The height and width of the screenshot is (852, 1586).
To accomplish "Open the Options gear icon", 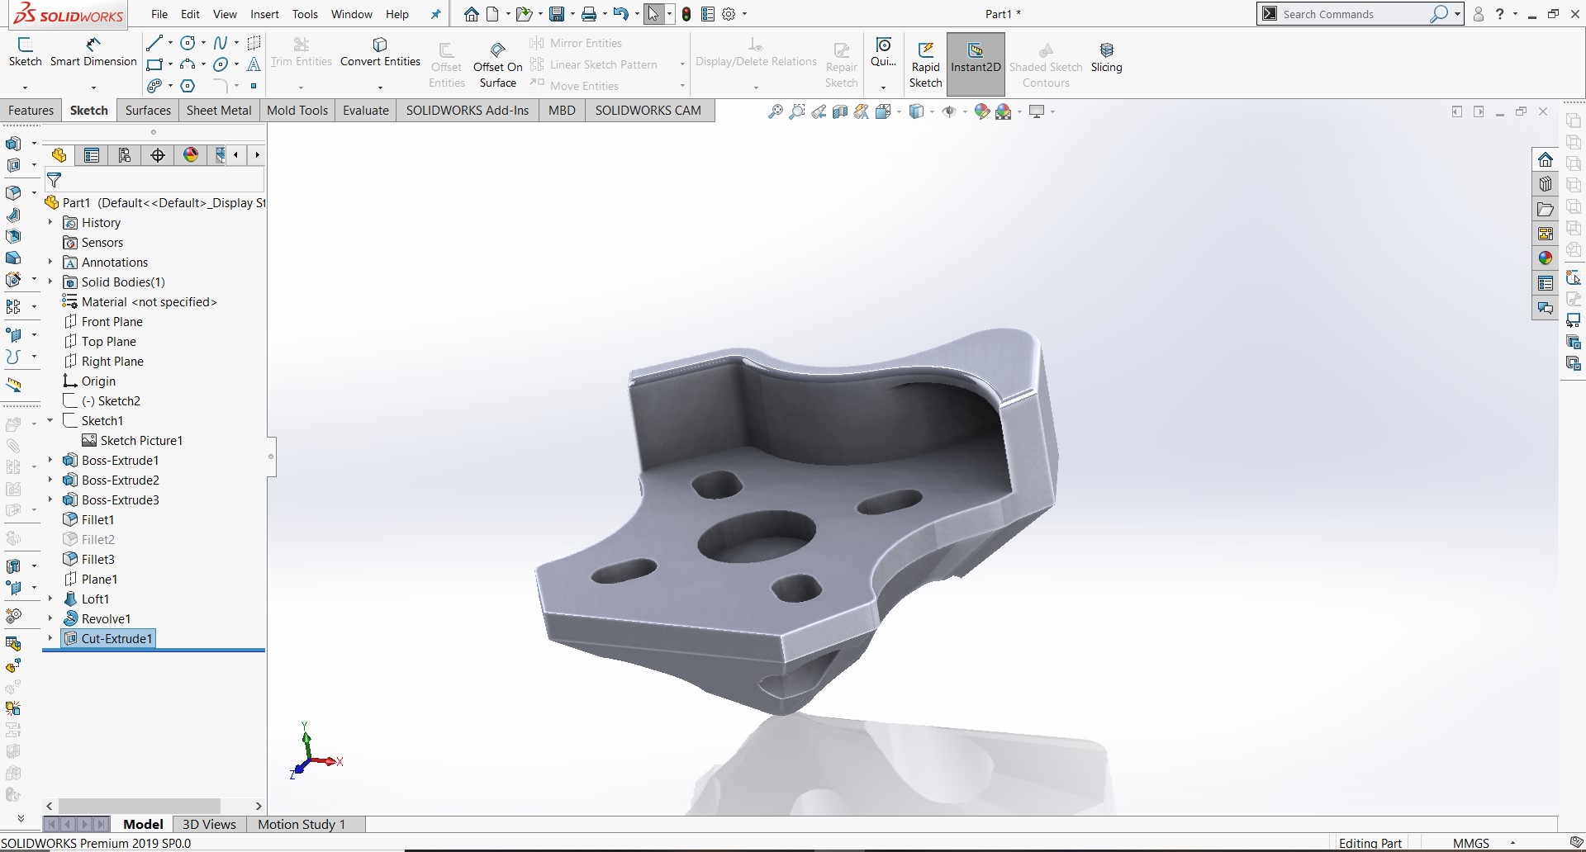I will click(729, 14).
